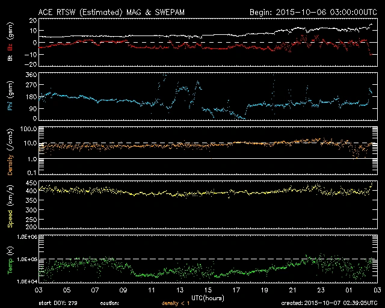Image resolution: width=385 pixels, height=308 pixels.
Task: Click the '23' hour label on the time axis
Action: pyautogui.click(x=321, y=290)
